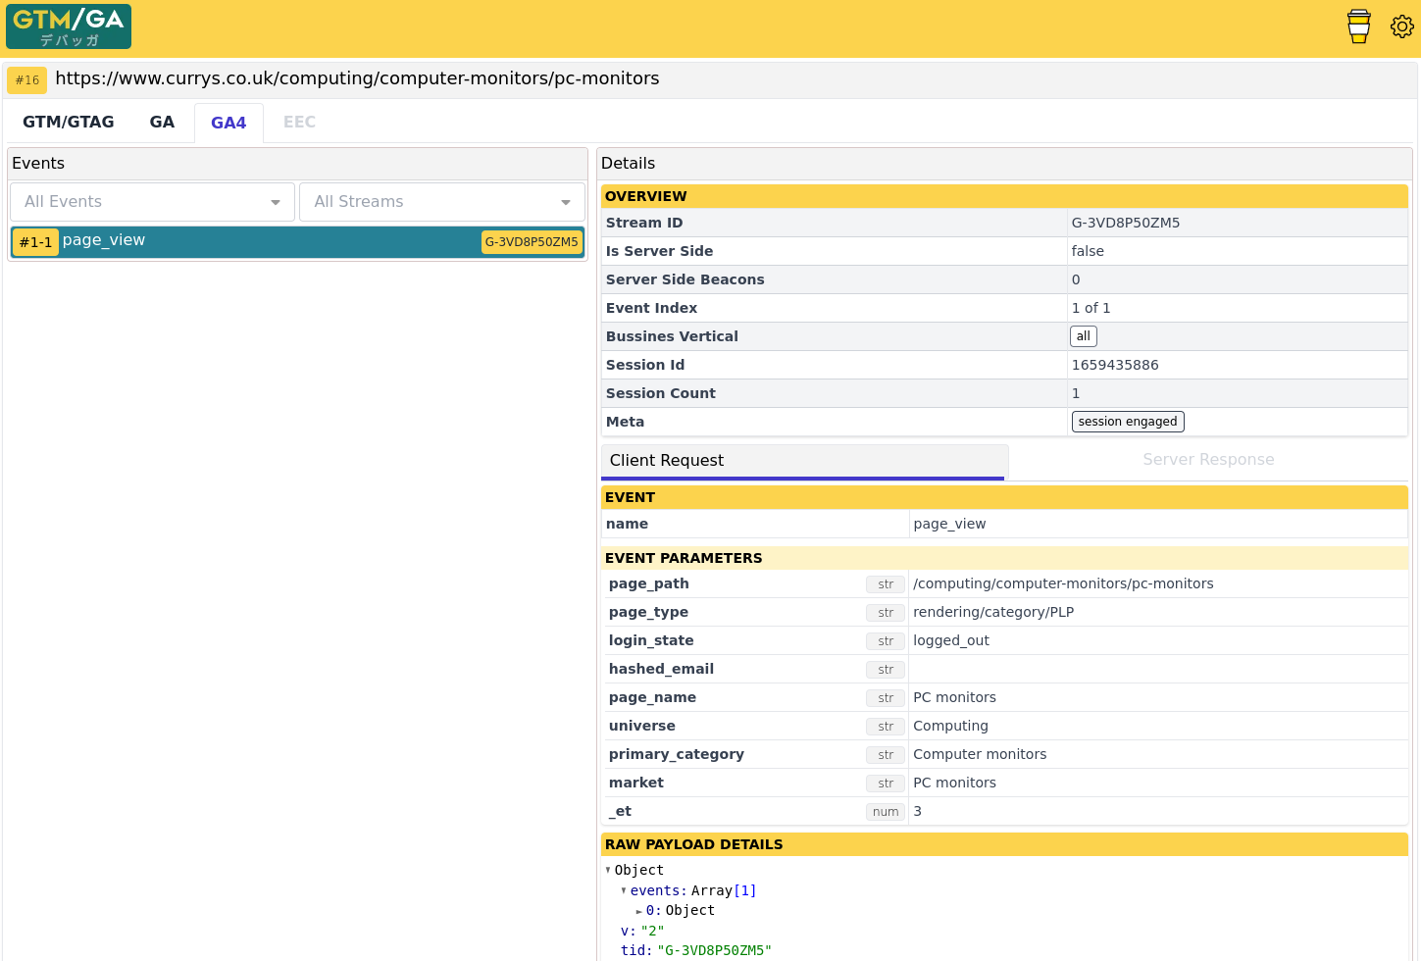1421x961 pixels.
Task: Click the GTM/GA debugger logo
Action: [x=69, y=26]
